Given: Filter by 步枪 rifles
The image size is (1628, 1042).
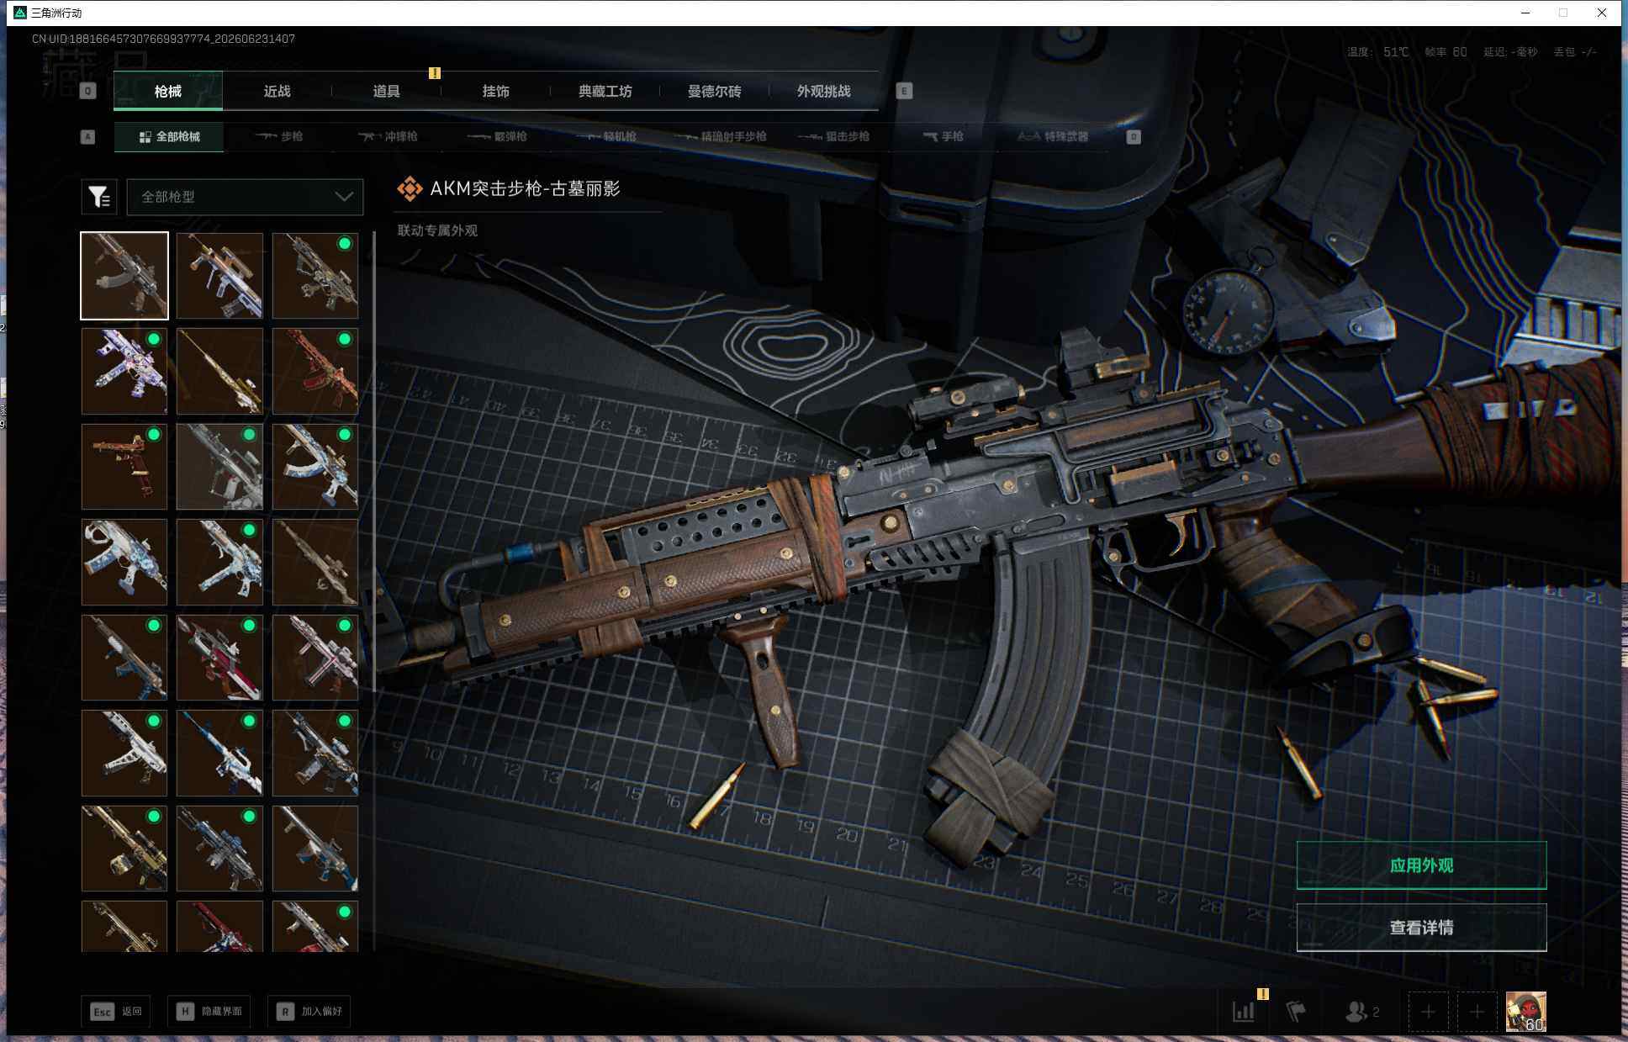Looking at the screenshot, I should pyautogui.click(x=280, y=136).
